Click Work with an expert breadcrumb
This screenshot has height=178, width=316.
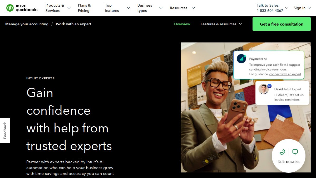tap(73, 24)
